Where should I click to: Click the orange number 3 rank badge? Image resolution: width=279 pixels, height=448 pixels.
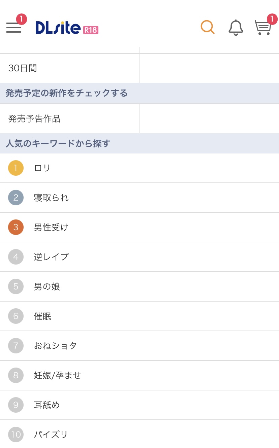(16, 227)
